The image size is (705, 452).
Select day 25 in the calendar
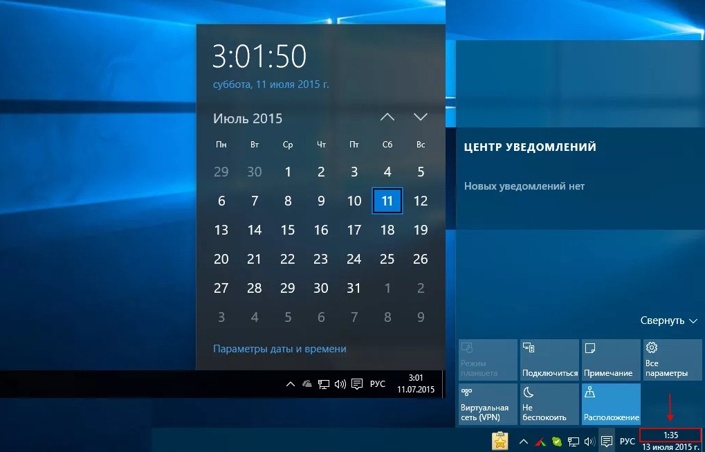387,259
